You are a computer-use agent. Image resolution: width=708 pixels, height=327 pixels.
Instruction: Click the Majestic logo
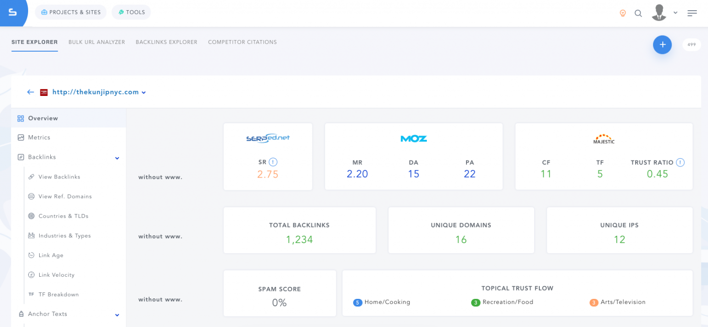pyautogui.click(x=604, y=139)
